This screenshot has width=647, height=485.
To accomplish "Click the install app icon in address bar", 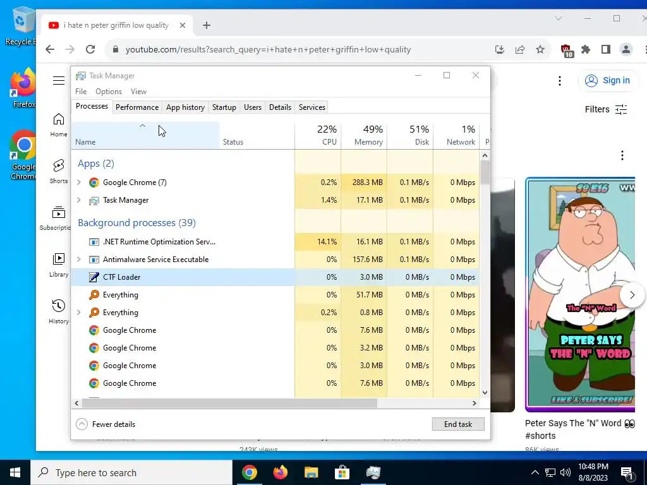I will [x=500, y=49].
